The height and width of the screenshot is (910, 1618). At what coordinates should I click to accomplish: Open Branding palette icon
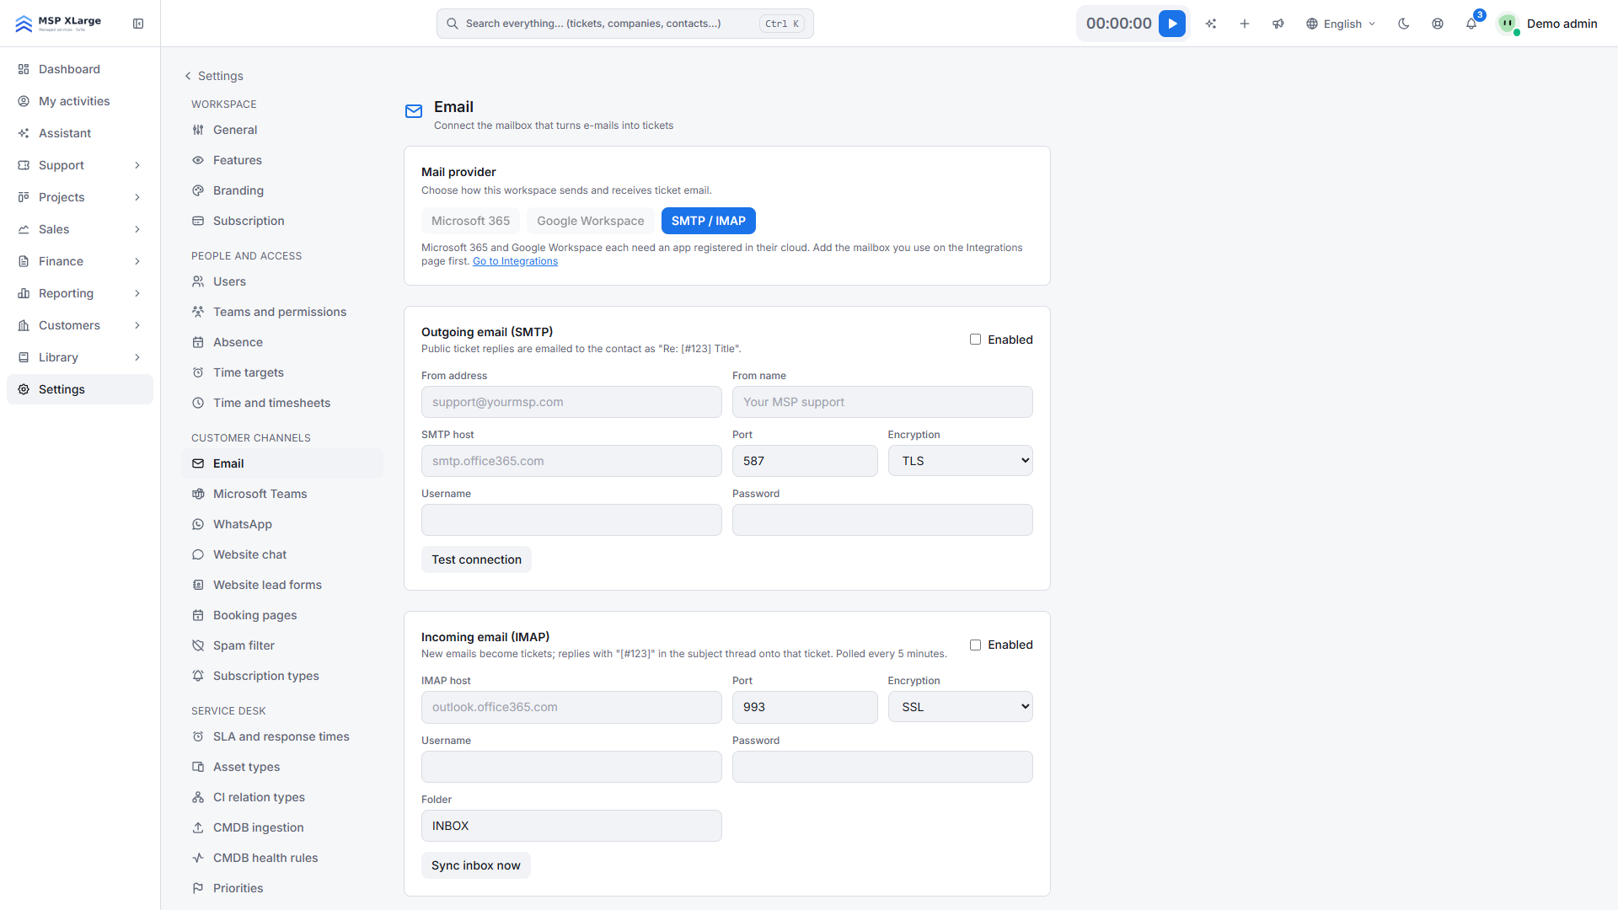click(198, 190)
